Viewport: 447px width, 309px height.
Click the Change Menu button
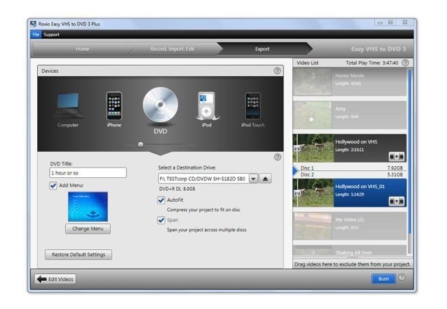pyautogui.click(x=88, y=229)
